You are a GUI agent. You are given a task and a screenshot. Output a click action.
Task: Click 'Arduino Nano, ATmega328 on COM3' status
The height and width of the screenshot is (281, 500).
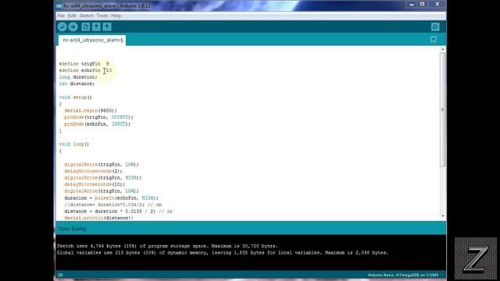pos(403,275)
